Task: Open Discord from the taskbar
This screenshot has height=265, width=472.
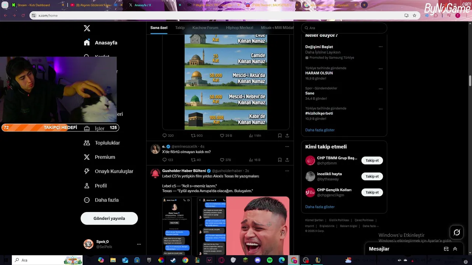Action: click(257, 260)
